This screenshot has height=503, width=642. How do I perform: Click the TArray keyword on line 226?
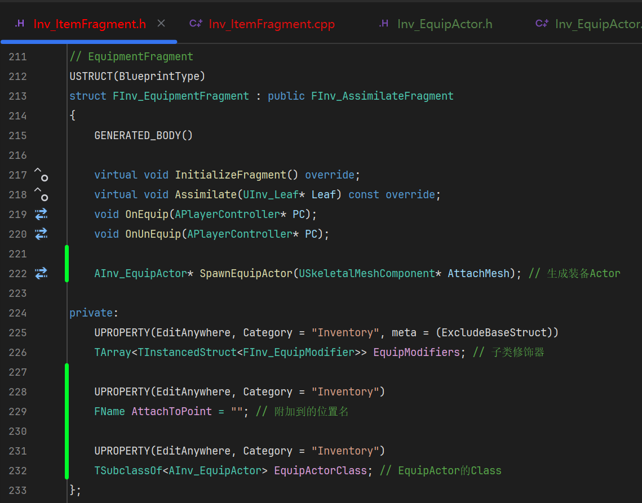click(113, 353)
